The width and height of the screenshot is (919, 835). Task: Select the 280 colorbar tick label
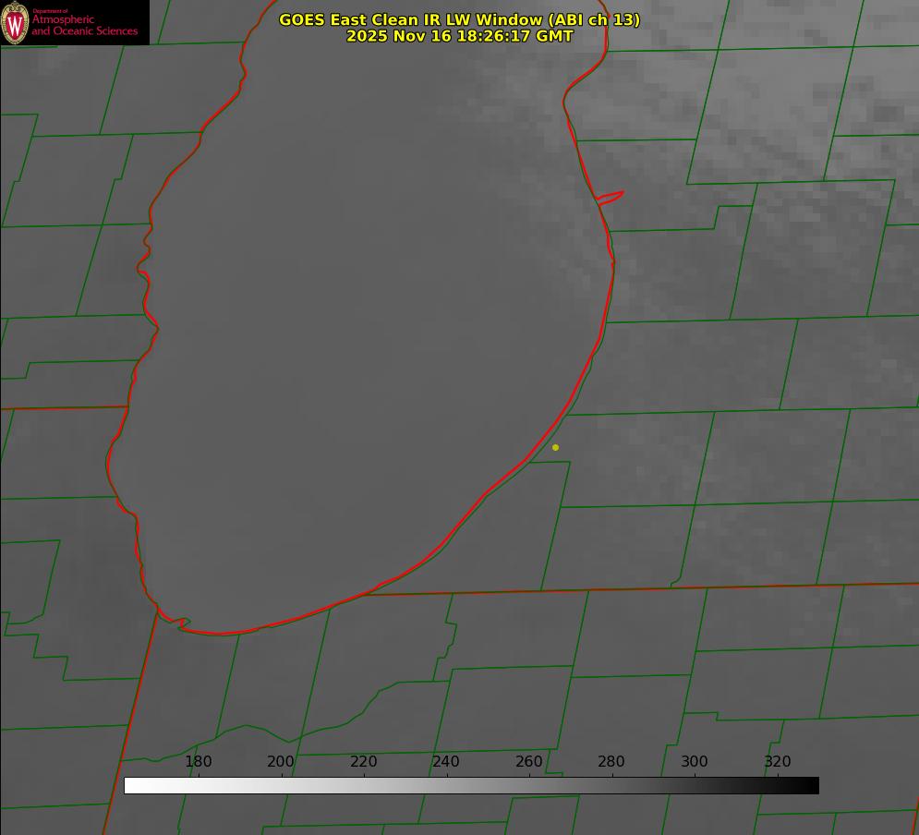click(611, 762)
